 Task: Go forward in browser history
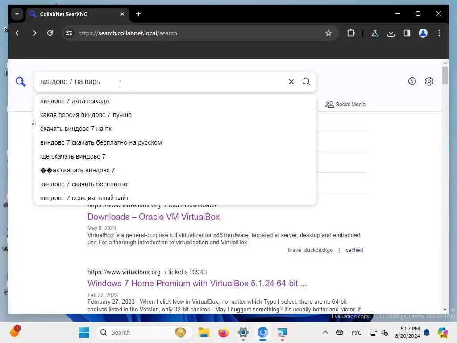click(x=34, y=33)
